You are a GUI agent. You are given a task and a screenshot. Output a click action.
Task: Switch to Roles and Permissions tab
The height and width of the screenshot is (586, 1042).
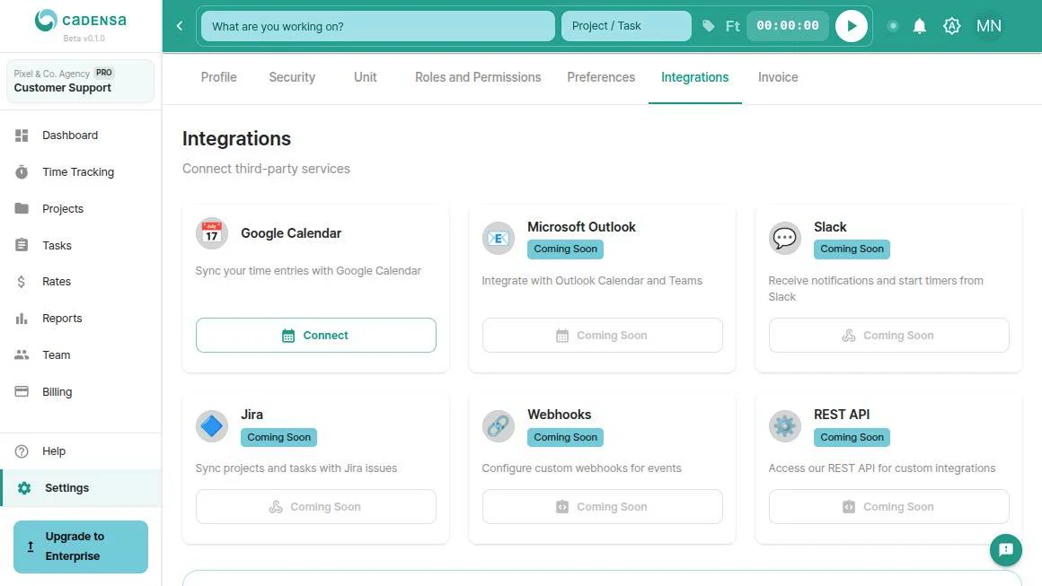click(478, 78)
